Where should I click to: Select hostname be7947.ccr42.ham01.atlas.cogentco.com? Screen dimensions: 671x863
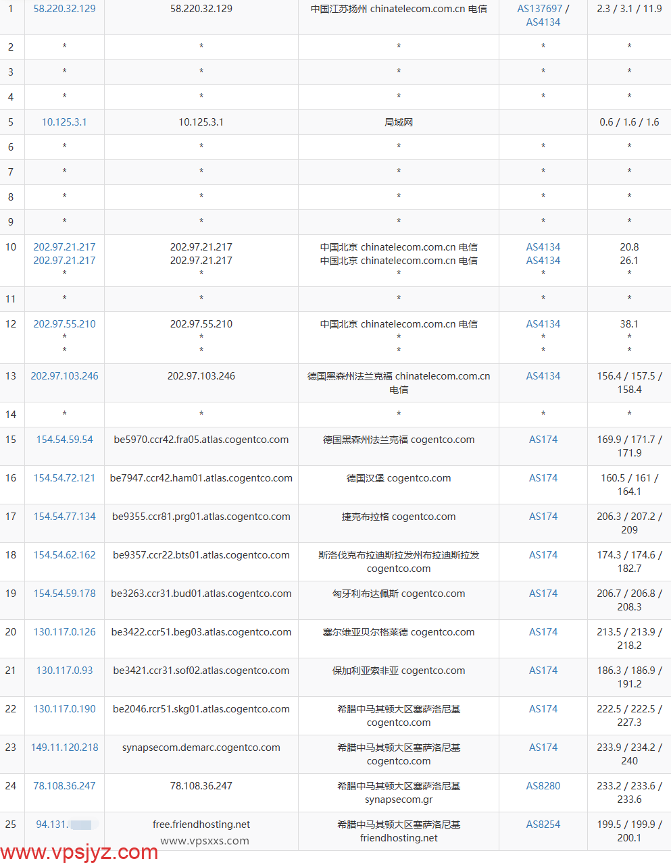(x=201, y=478)
